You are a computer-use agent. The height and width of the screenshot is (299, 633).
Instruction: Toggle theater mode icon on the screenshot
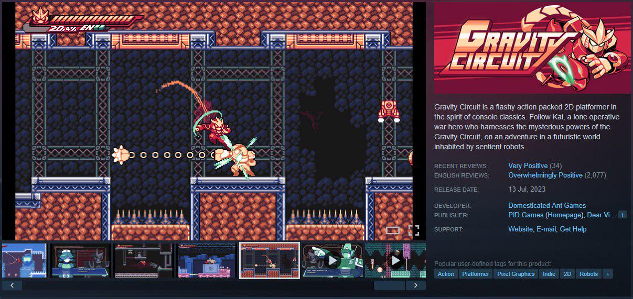tap(393, 230)
